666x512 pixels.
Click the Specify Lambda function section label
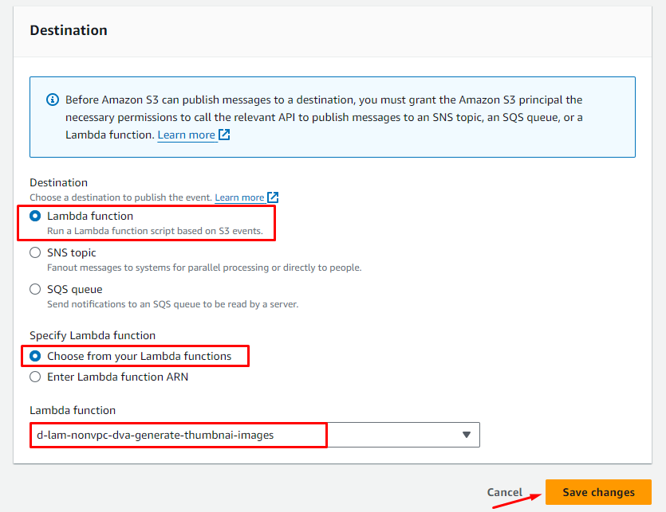pyautogui.click(x=93, y=335)
